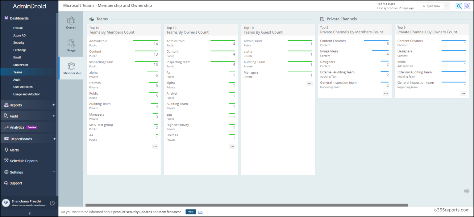The image size is (474, 217).
Task: Expand the Analytics Preview menu
Action: click(x=54, y=127)
